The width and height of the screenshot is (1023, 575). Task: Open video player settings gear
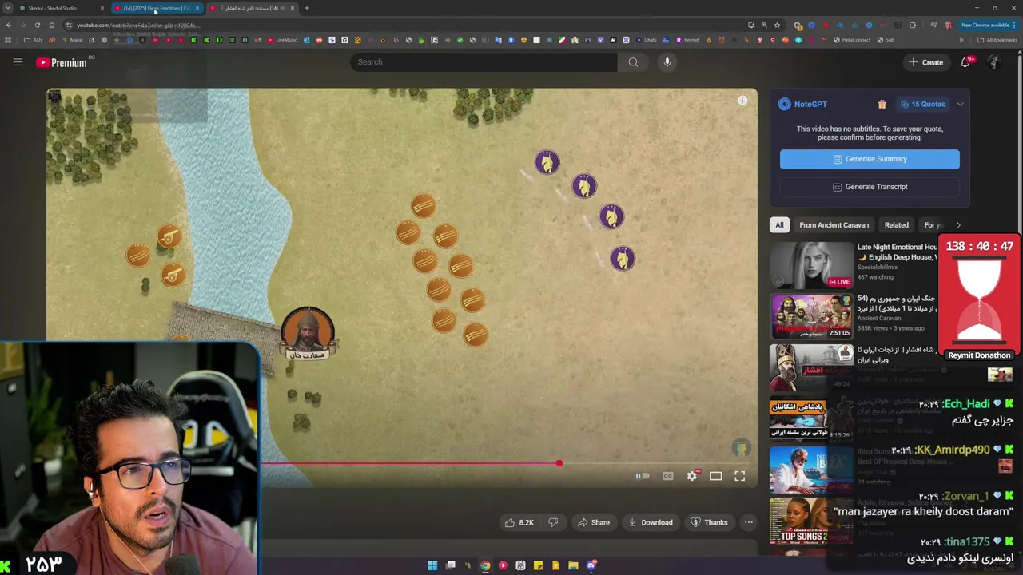point(692,476)
